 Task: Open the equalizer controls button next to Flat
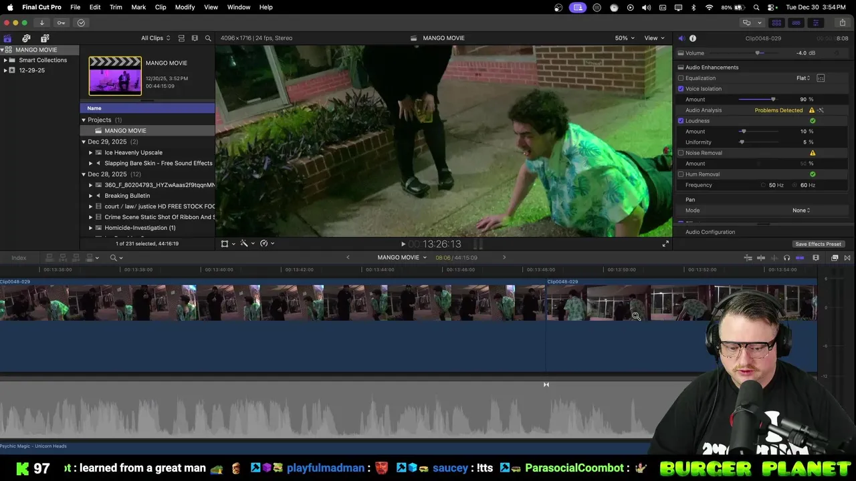click(x=821, y=78)
